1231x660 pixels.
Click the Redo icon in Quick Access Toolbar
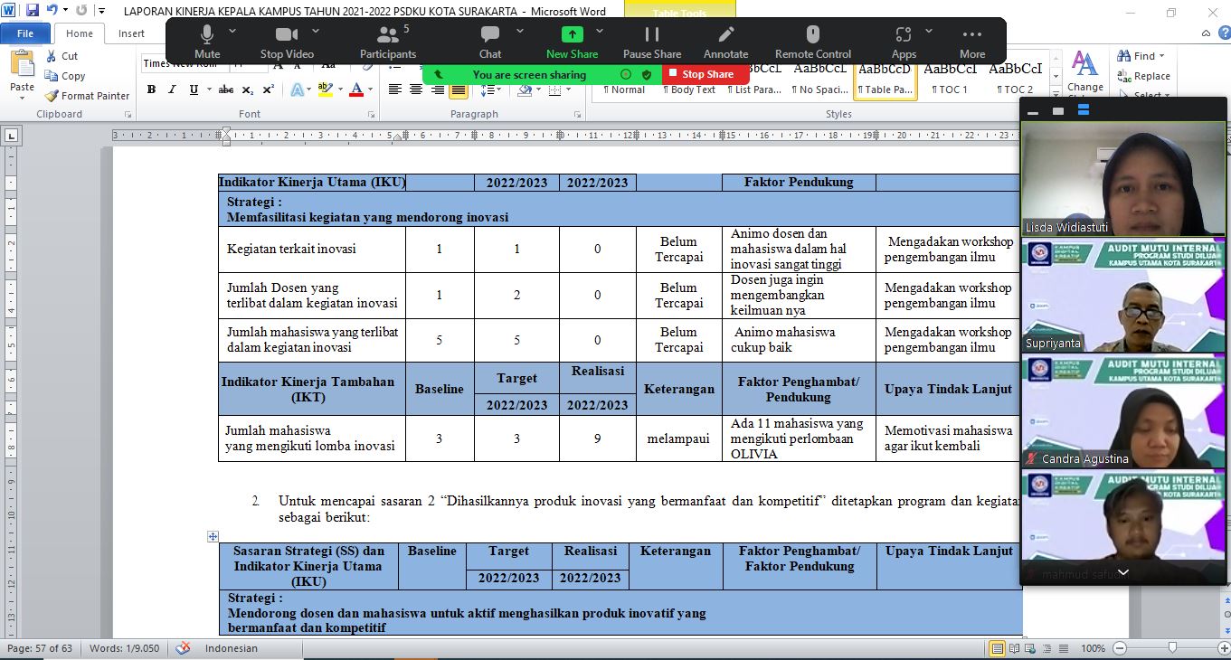tap(81, 11)
